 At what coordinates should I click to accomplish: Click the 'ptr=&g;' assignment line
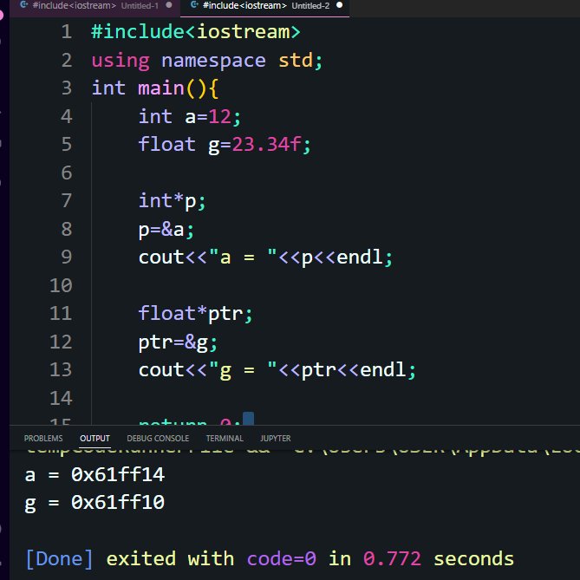click(x=178, y=342)
